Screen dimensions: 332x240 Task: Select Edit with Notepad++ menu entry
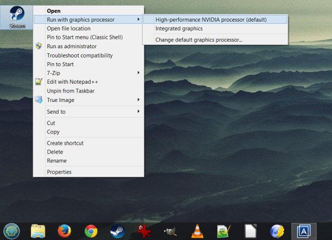click(x=73, y=81)
